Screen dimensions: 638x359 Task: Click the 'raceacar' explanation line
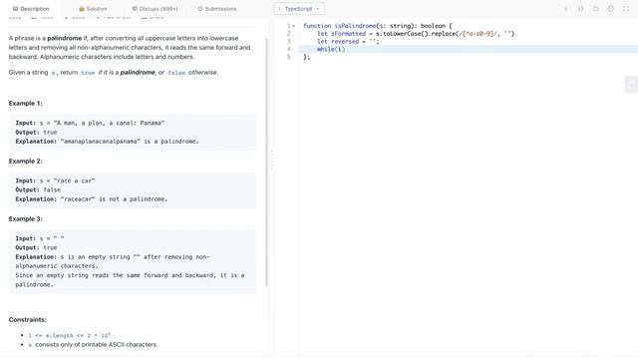point(92,199)
